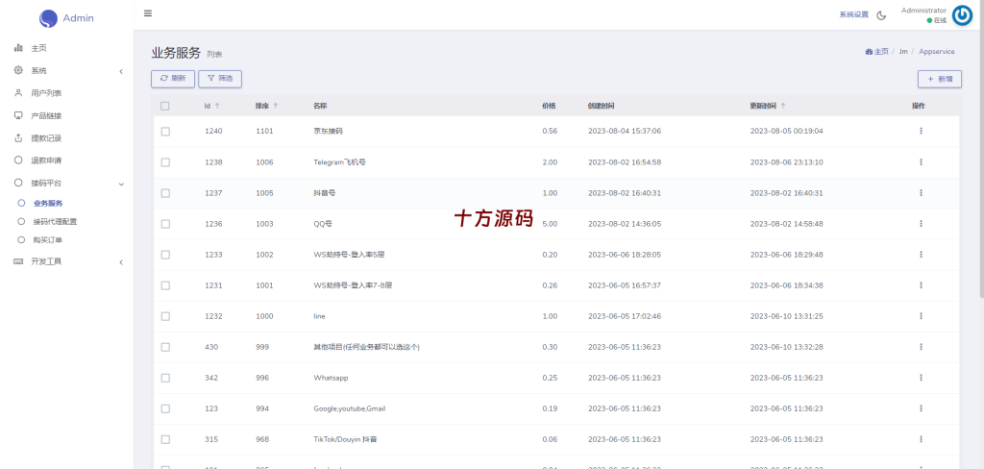
Task: Check the row for Id 1238
Action: pyautogui.click(x=165, y=162)
